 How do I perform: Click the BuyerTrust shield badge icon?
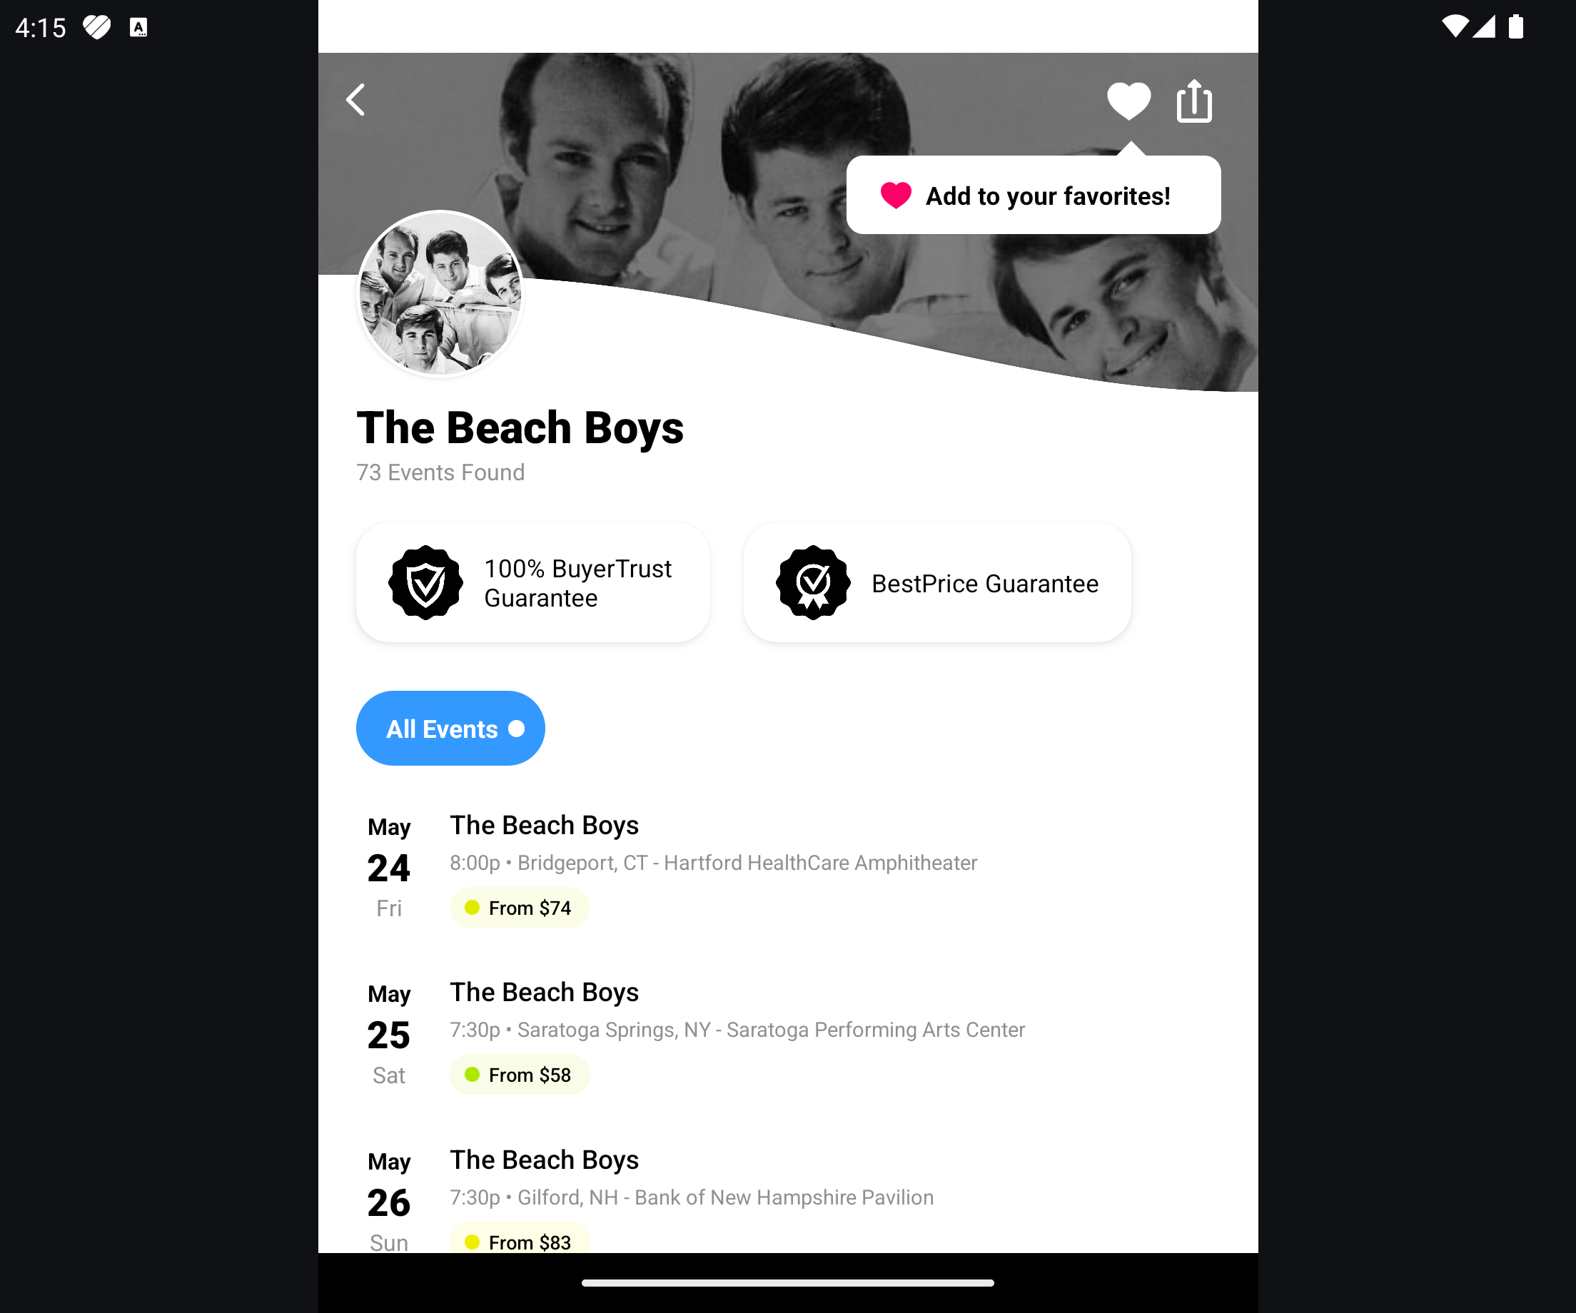425,583
